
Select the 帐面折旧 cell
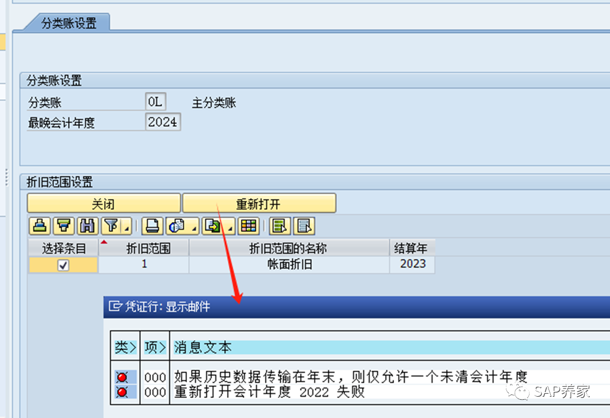point(289,264)
